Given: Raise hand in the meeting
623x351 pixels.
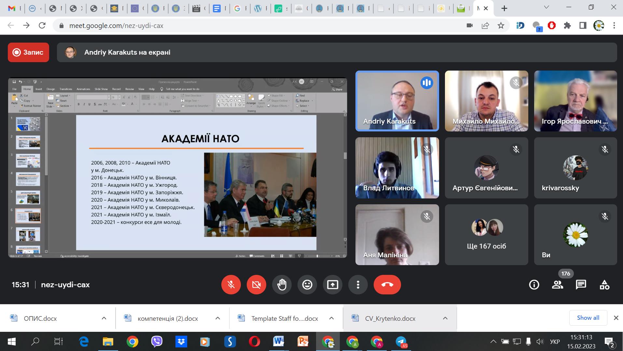Looking at the screenshot, I should pyautogui.click(x=282, y=285).
